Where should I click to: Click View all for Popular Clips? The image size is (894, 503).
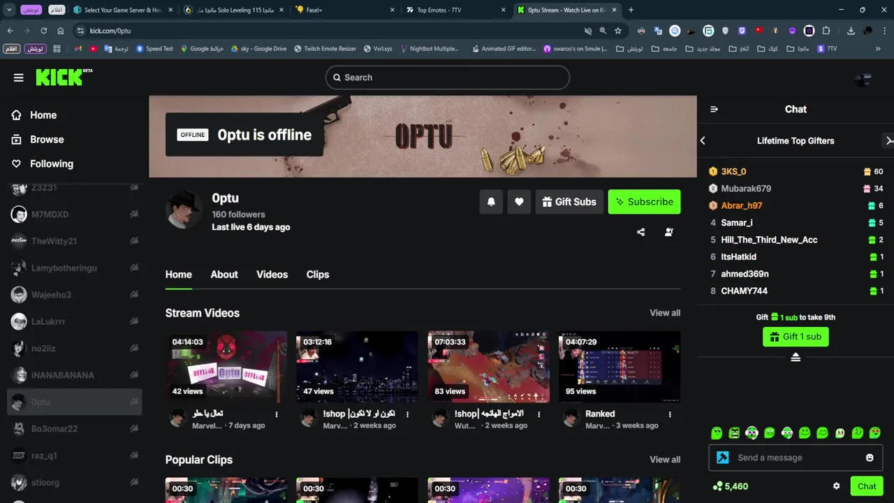pos(665,460)
